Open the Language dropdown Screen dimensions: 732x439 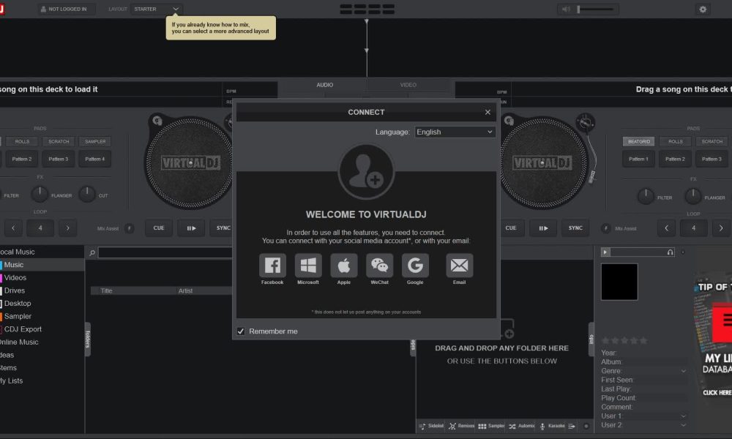pos(455,132)
